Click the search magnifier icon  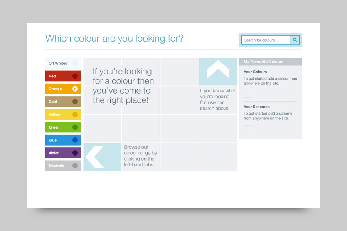pyautogui.click(x=295, y=40)
